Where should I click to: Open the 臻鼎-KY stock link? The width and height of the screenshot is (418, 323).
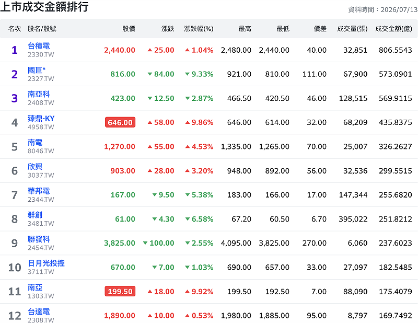pos(41,119)
